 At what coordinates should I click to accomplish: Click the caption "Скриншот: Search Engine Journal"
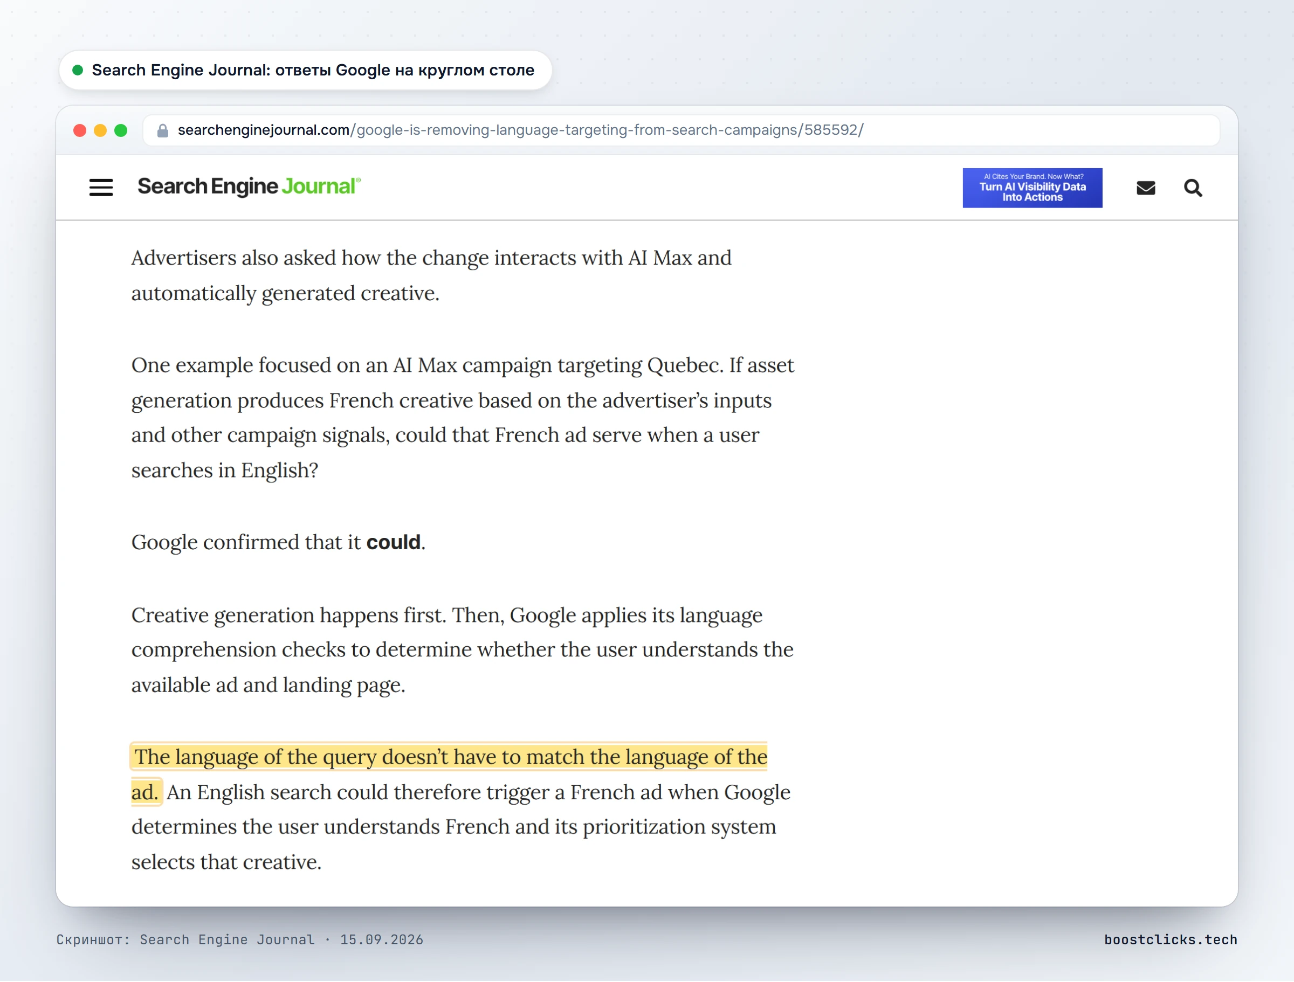pyautogui.click(x=239, y=940)
